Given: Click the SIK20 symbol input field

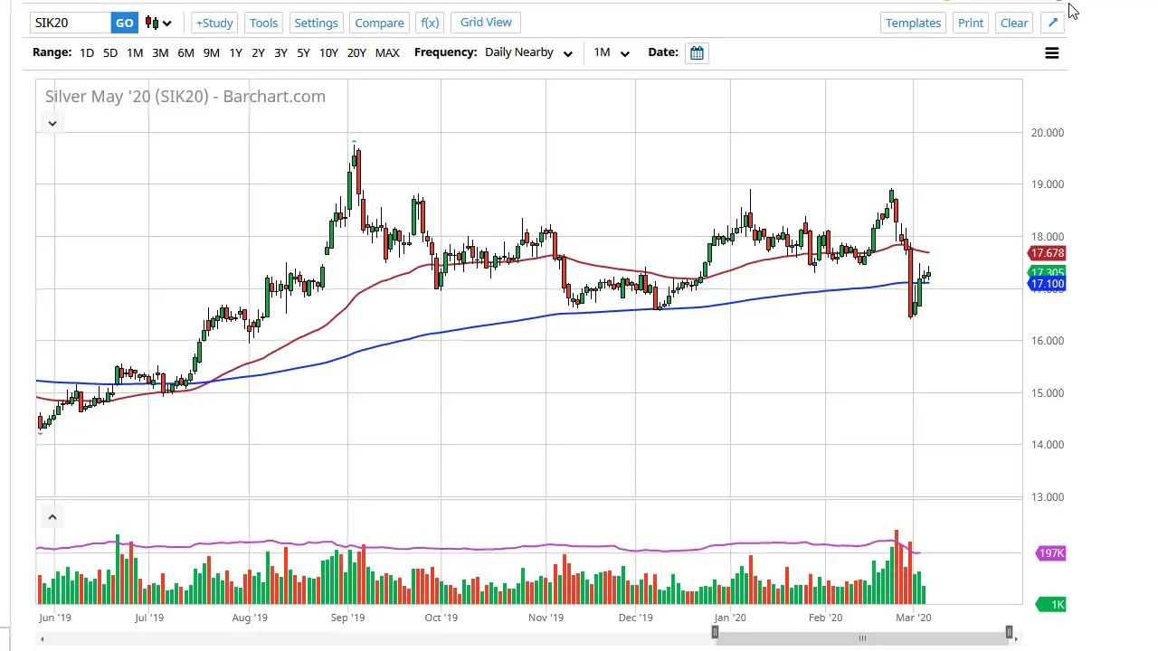Looking at the screenshot, I should [x=71, y=23].
